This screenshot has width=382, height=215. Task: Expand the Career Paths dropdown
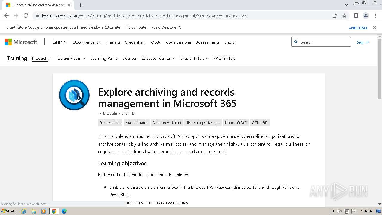[x=71, y=58]
